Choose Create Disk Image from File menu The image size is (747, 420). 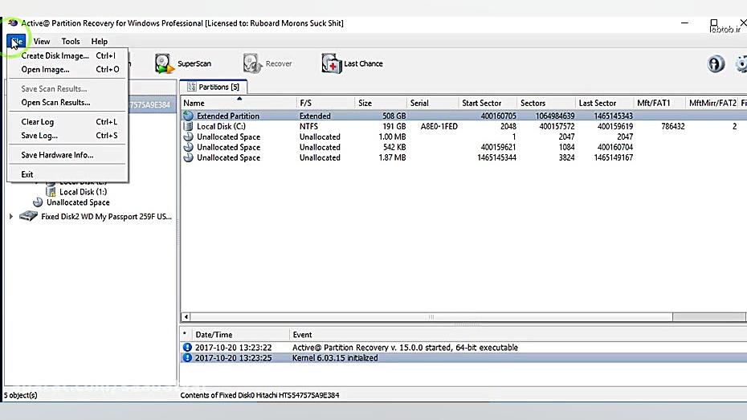pyautogui.click(x=55, y=56)
